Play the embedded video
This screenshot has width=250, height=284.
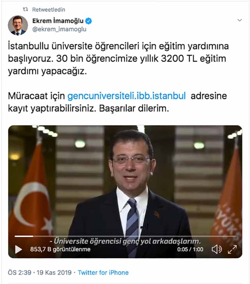click(18, 250)
